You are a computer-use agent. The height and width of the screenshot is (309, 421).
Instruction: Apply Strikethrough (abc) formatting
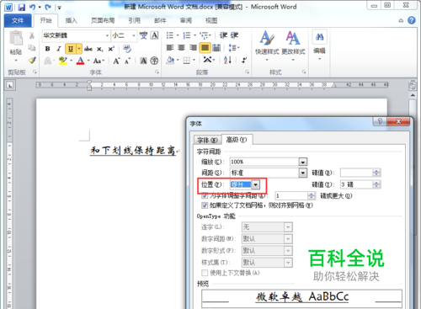pyautogui.click(x=88, y=49)
